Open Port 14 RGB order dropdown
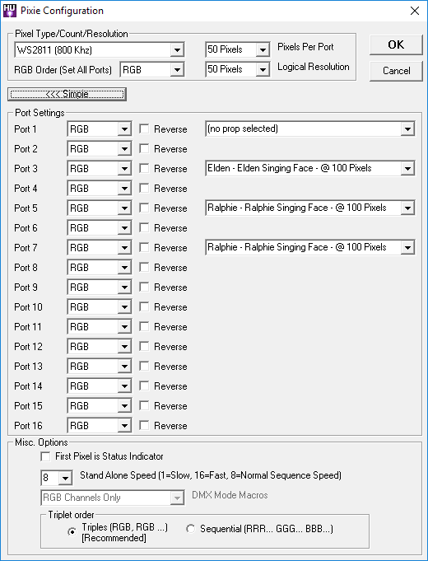This screenshot has width=428, height=561. pyautogui.click(x=99, y=386)
